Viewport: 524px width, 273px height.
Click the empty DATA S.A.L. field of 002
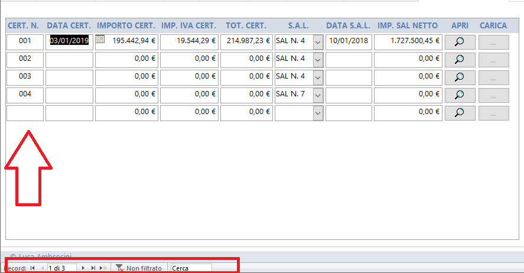pyautogui.click(x=349, y=60)
